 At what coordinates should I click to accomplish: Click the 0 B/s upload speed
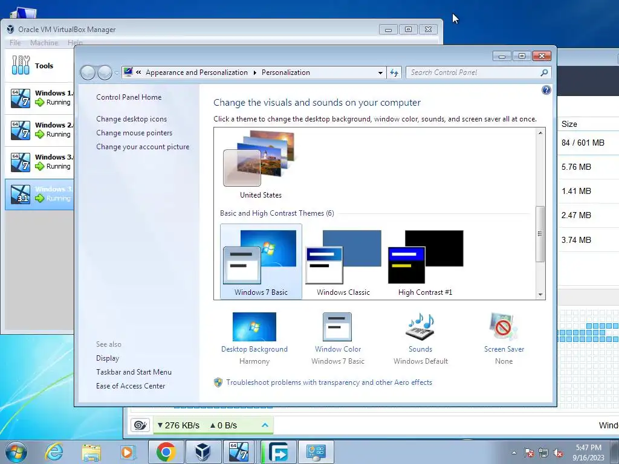223,425
